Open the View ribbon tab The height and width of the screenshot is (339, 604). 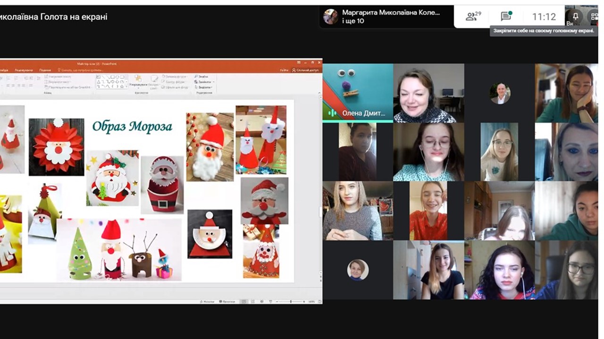pyautogui.click(x=45, y=70)
